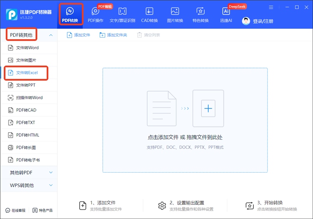This screenshot has height=219, width=313.
Task: Open the 登录/注册 link
Action: 263,21
